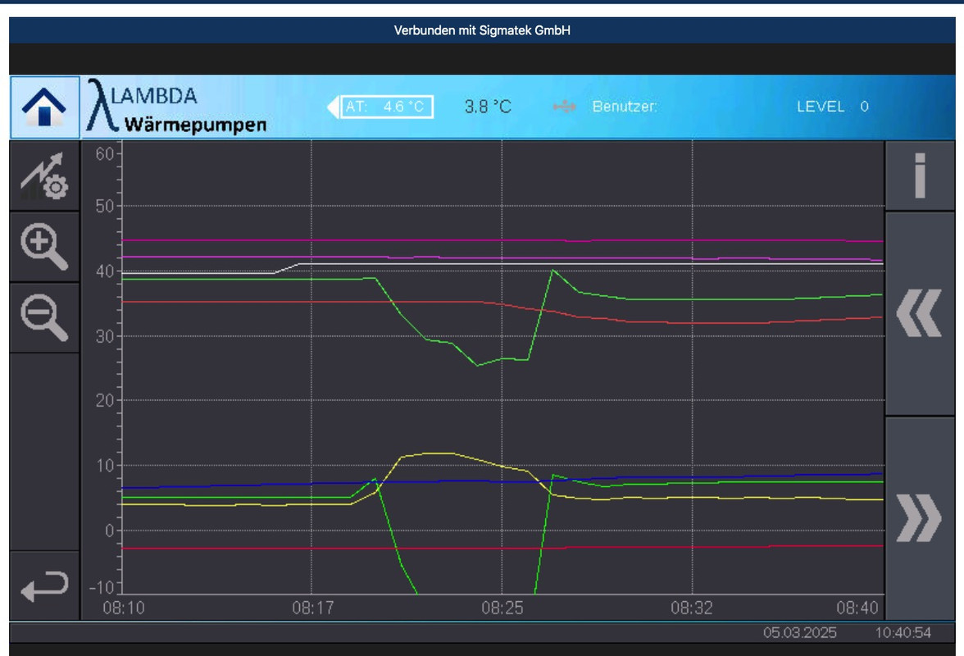The image size is (964, 656).
Task: Go back using the return arrow icon
Action: 44,585
